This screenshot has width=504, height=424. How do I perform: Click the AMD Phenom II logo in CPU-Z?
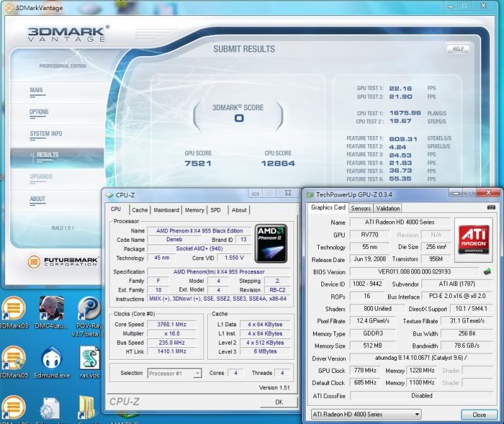pos(271,244)
